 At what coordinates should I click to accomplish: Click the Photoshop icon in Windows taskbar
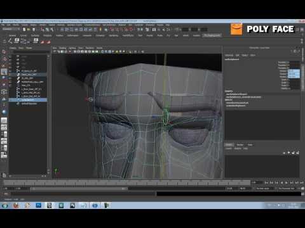(x=38, y=205)
